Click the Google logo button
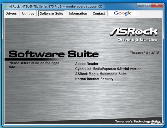167x128 pixels. (x=123, y=13)
